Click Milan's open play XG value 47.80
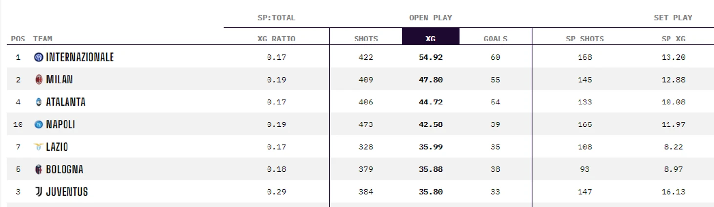The height and width of the screenshot is (207, 714). pyautogui.click(x=430, y=80)
